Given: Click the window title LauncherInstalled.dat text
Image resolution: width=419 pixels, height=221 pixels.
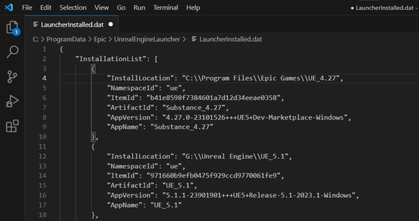Looking at the screenshot, I should coord(385,8).
